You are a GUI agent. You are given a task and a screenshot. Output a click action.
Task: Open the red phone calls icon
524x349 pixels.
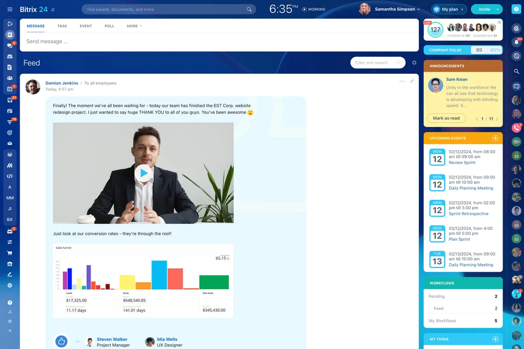point(517,128)
